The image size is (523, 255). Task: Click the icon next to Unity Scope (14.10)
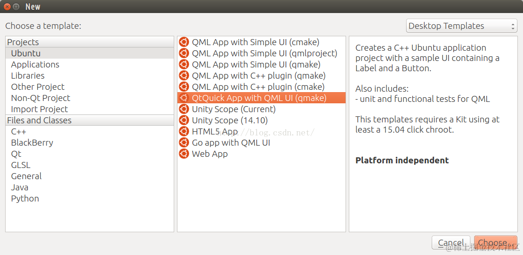coord(184,121)
